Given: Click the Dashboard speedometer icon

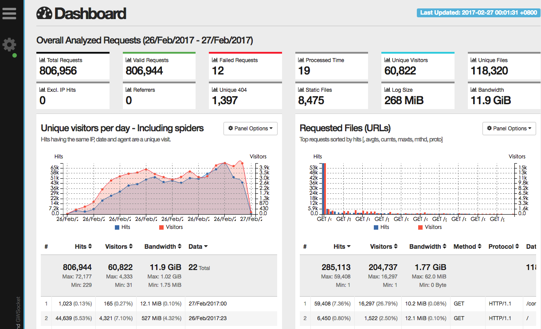Looking at the screenshot, I should click(44, 14).
